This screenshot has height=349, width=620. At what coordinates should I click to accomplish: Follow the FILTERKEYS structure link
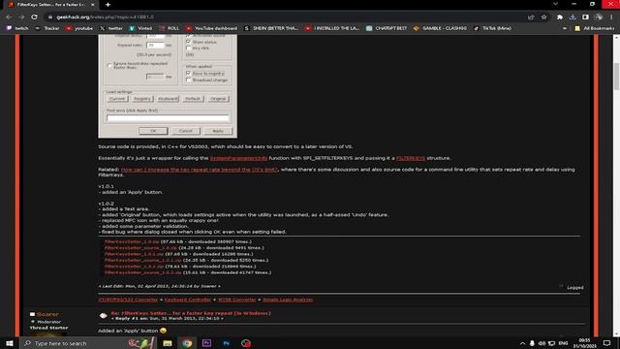click(x=411, y=158)
